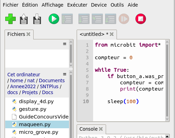Click the 'compteur = 0' code line
This screenshot has height=138, width=175.
(x=113, y=58)
